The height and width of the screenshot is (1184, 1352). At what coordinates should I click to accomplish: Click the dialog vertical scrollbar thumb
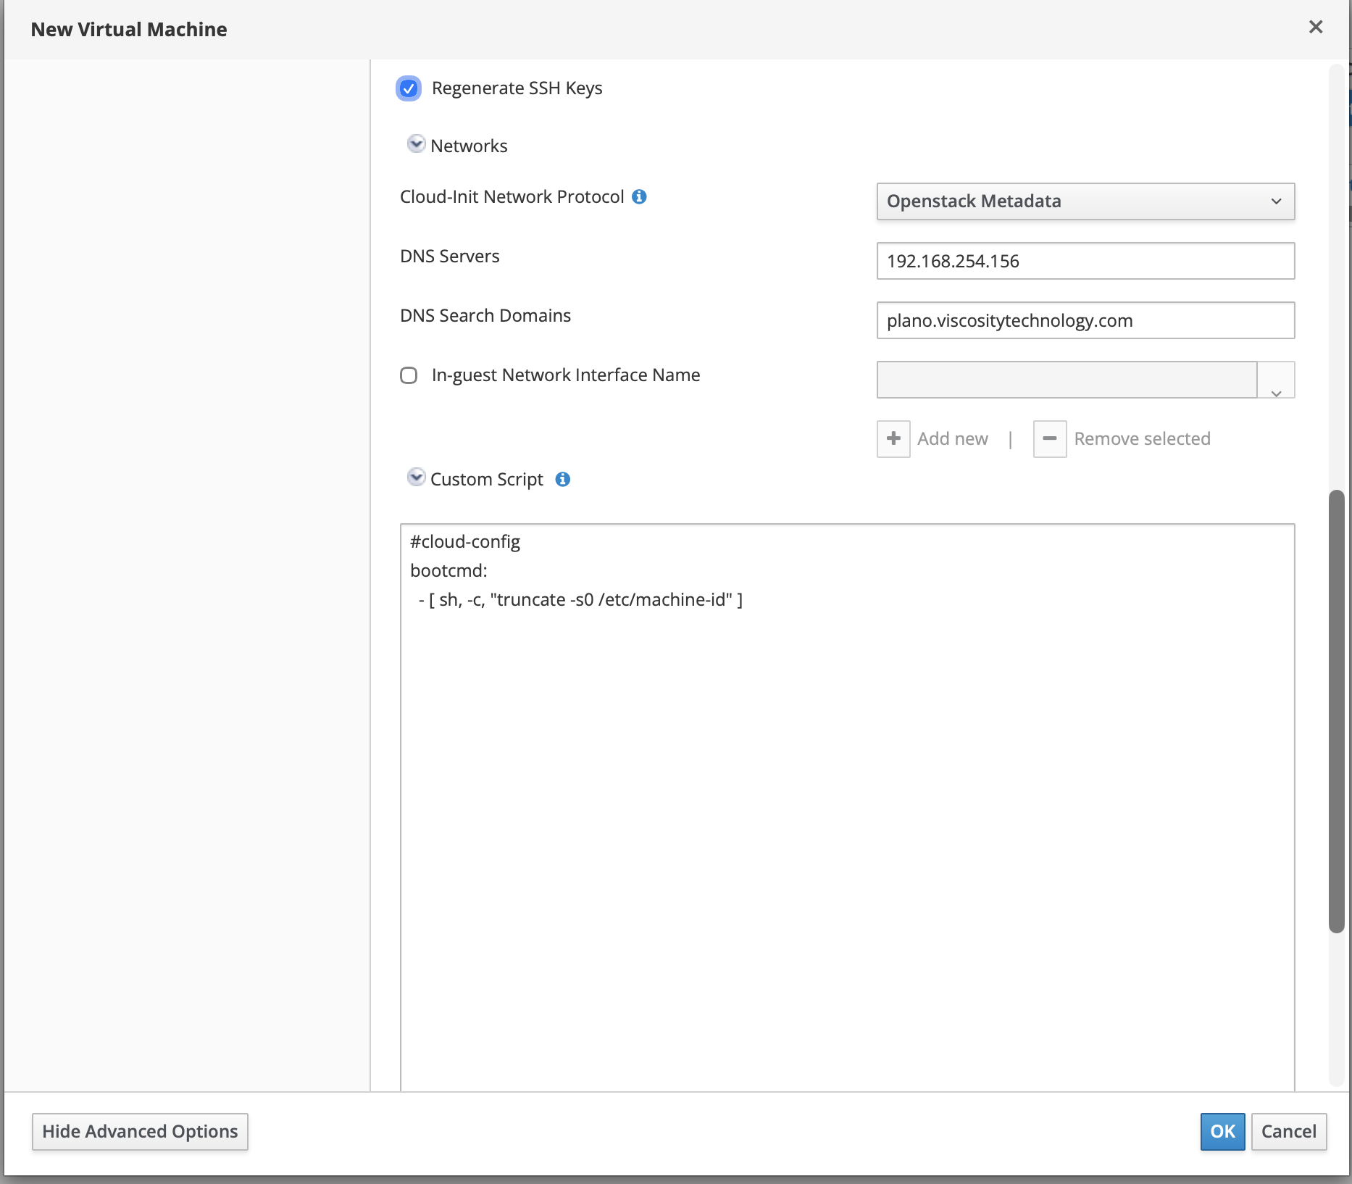click(1336, 712)
